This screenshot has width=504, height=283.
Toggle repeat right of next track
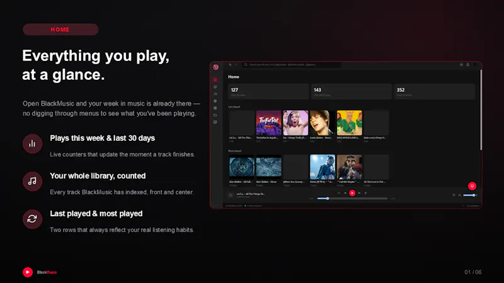(x=366, y=193)
